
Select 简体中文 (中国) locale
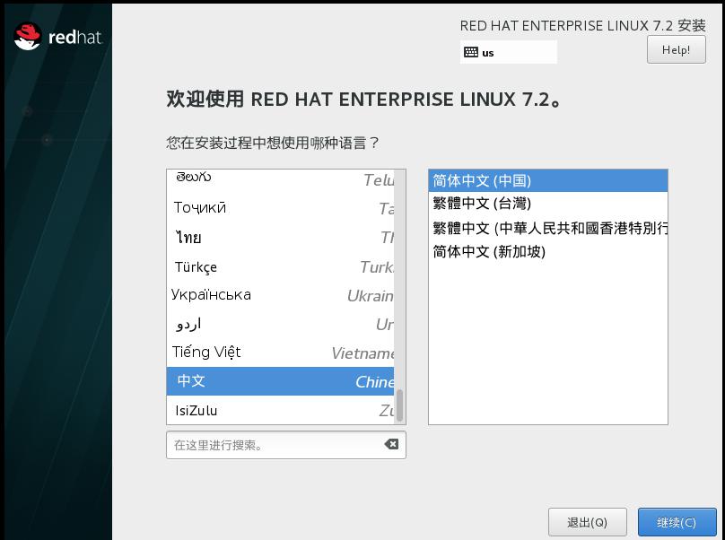coord(548,181)
